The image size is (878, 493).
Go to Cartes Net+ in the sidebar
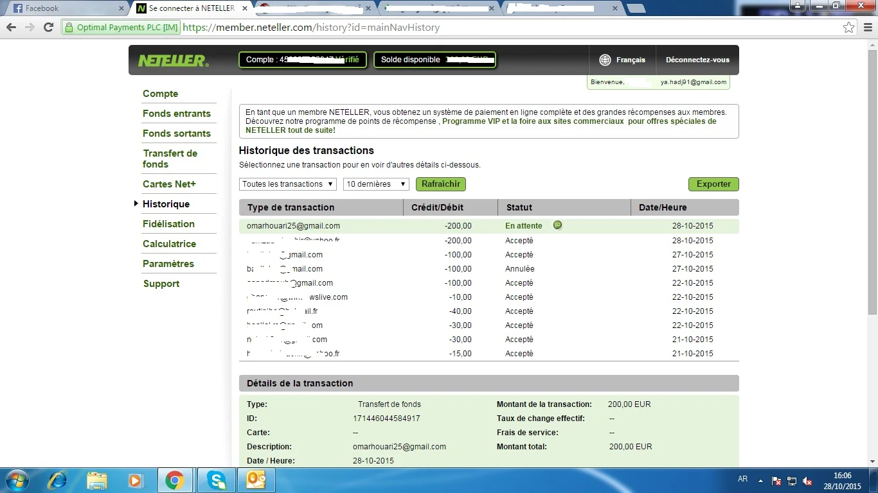click(x=169, y=184)
